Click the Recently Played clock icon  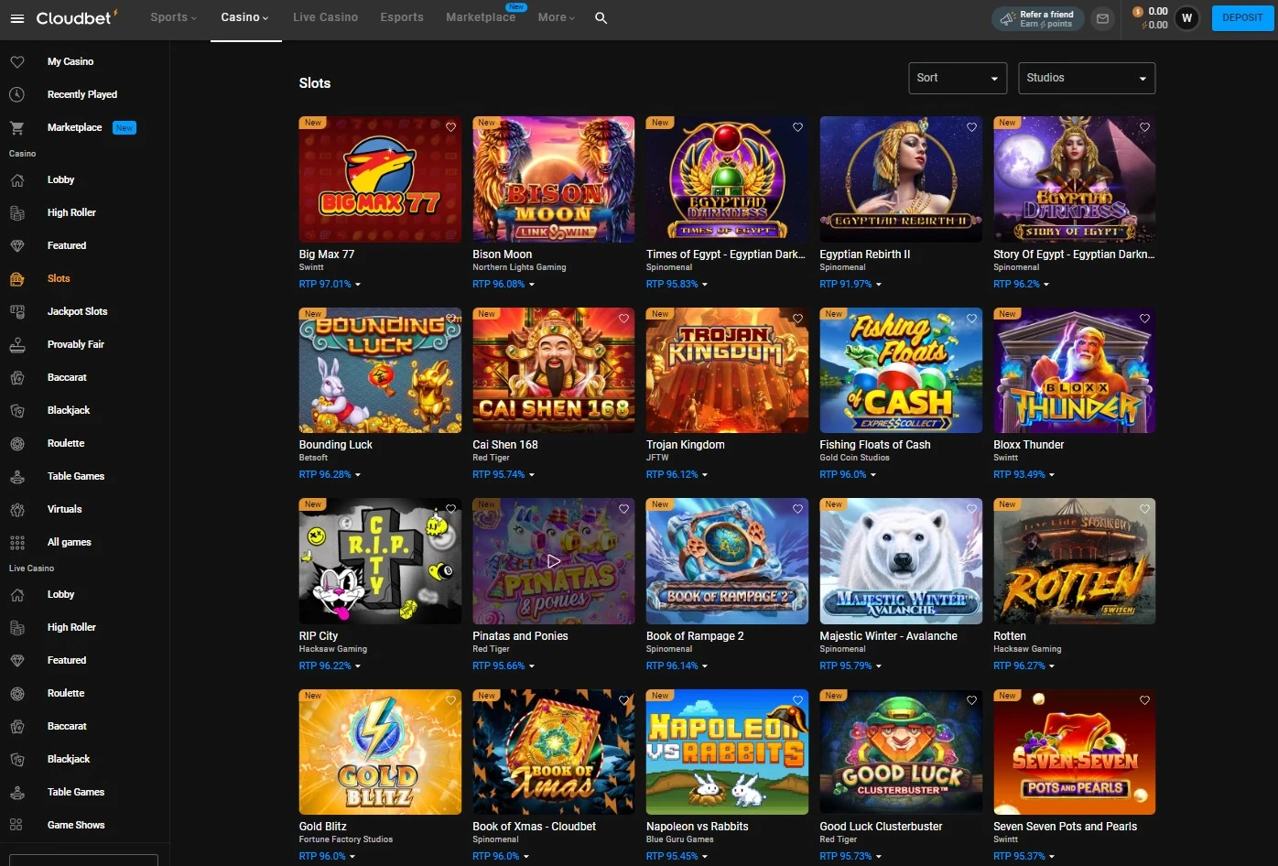16,94
